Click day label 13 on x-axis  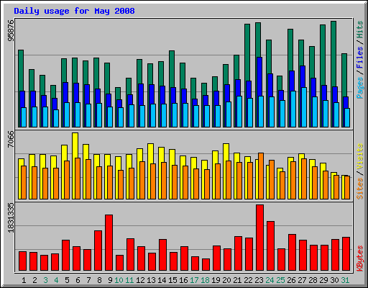151,280
